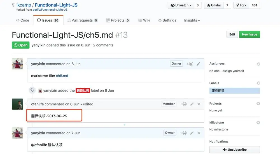Click yanyixin author on 6 Jun comment
The height and width of the screenshot is (154, 280).
(38, 64)
